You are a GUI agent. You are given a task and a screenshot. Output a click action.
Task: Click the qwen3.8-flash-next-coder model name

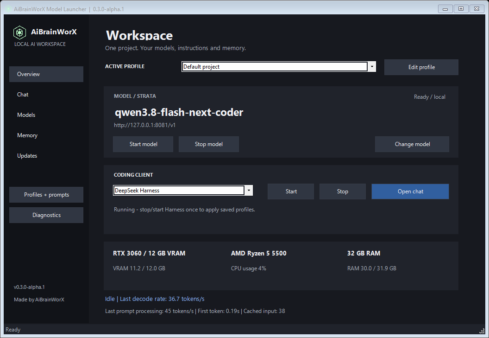(179, 112)
